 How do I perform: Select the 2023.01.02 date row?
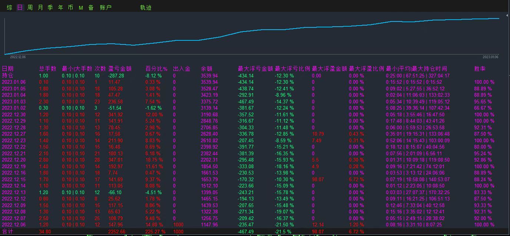point(14,108)
